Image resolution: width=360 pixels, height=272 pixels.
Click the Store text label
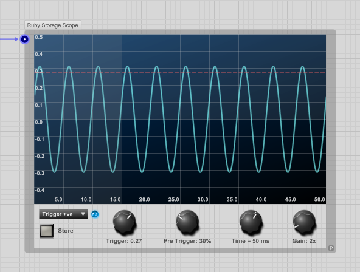[66, 231]
